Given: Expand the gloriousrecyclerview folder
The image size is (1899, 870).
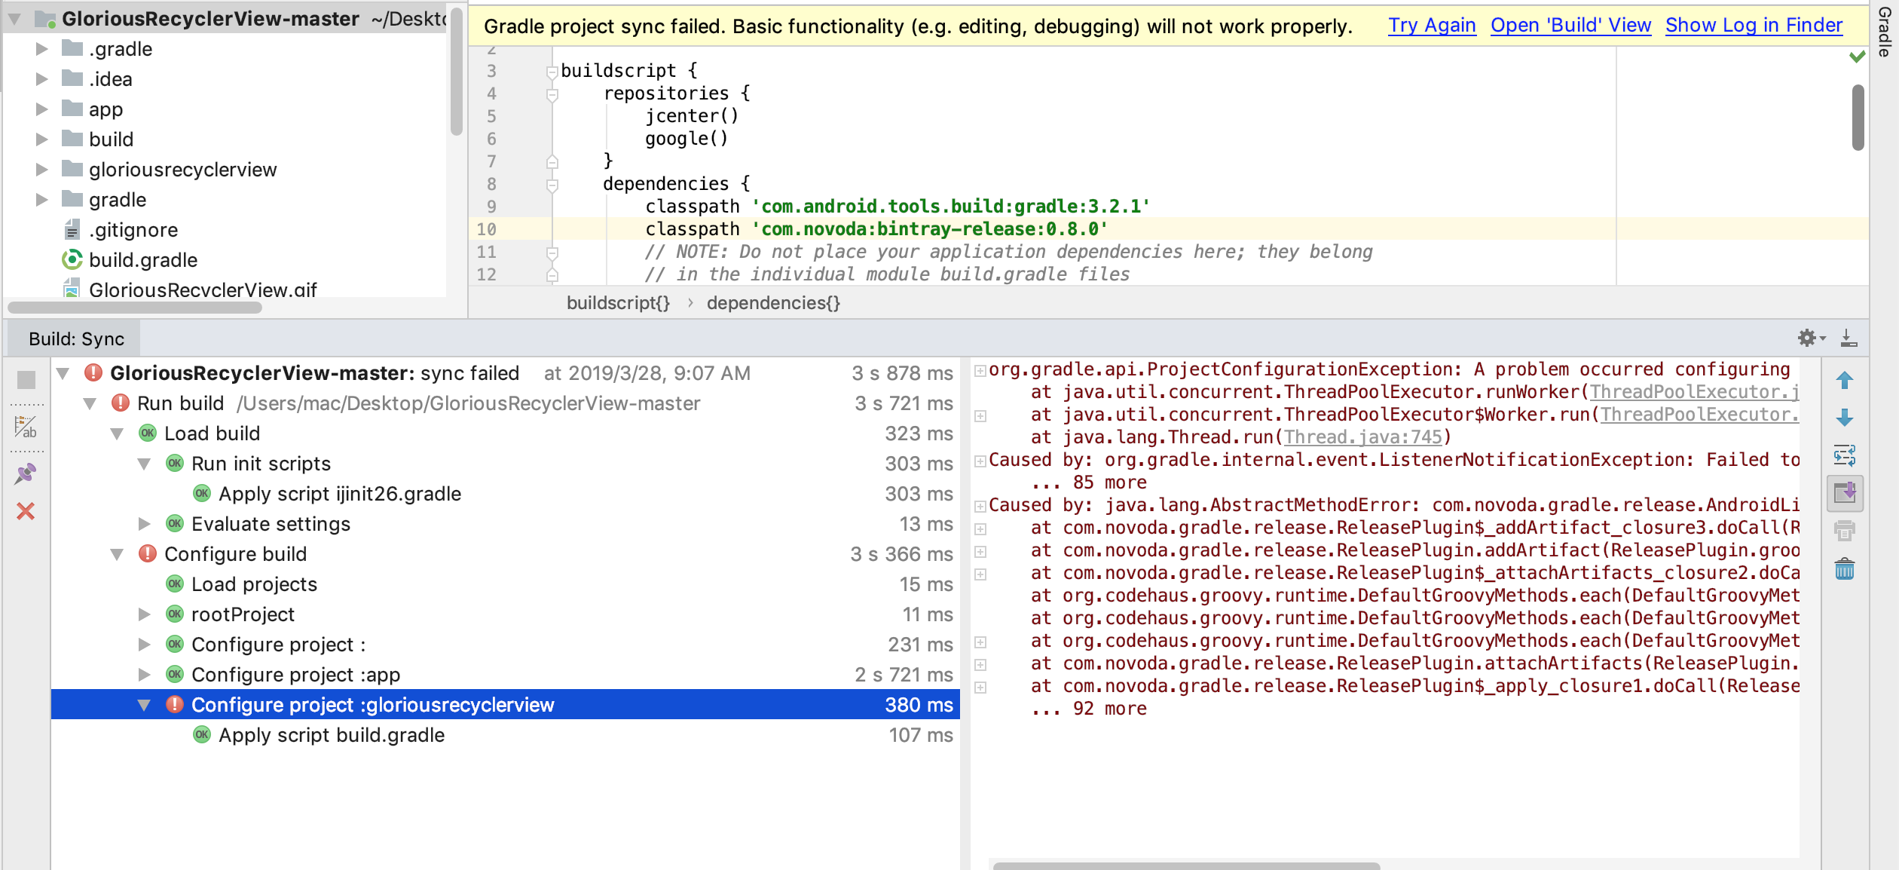Looking at the screenshot, I should [x=42, y=170].
